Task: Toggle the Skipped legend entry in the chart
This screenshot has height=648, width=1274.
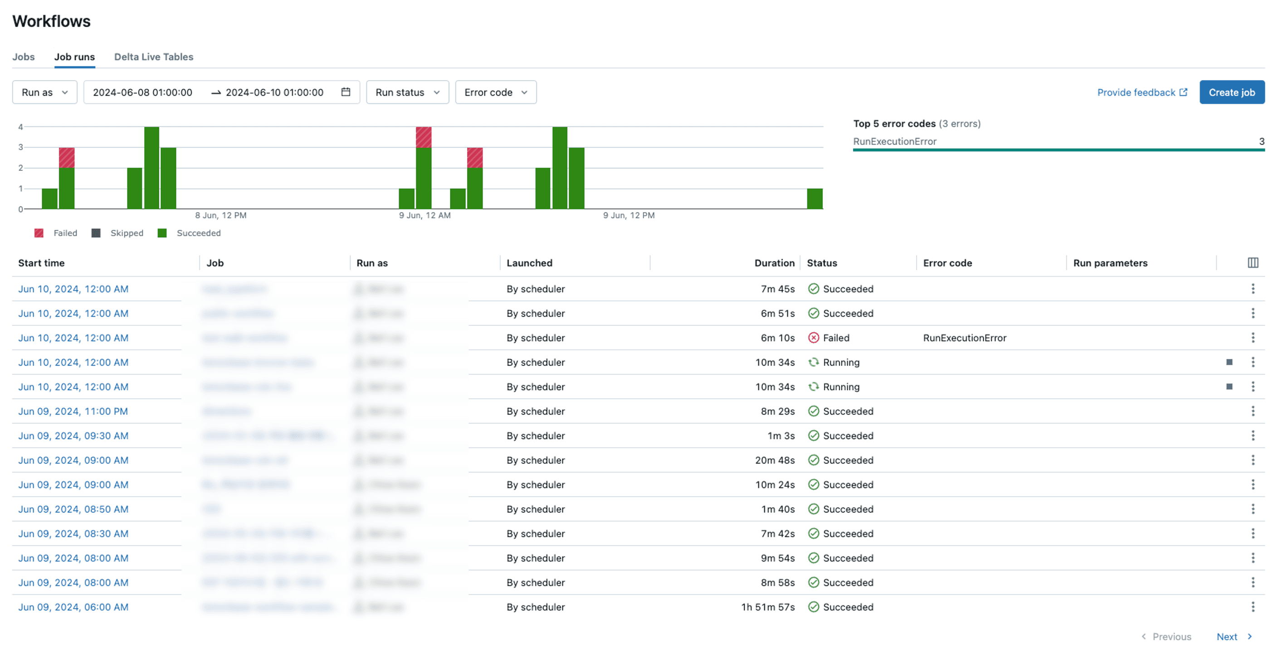Action: click(x=118, y=233)
